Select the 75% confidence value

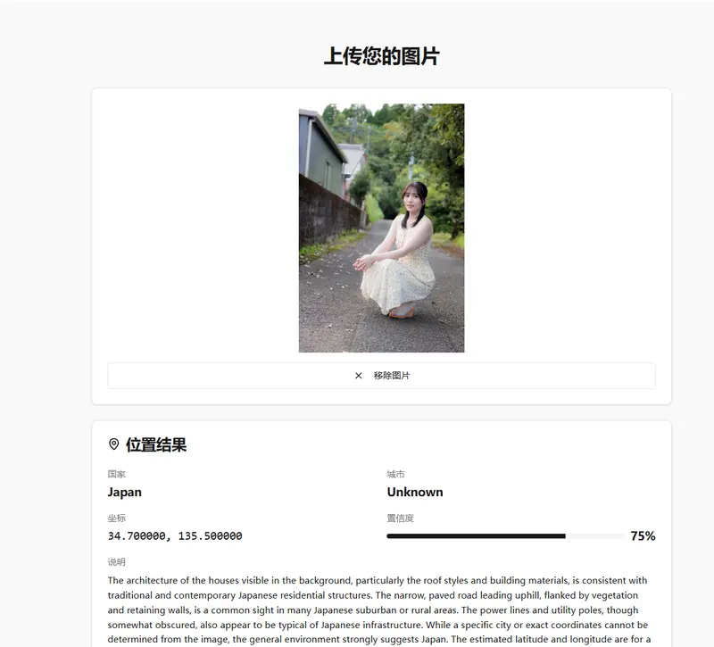pos(643,536)
